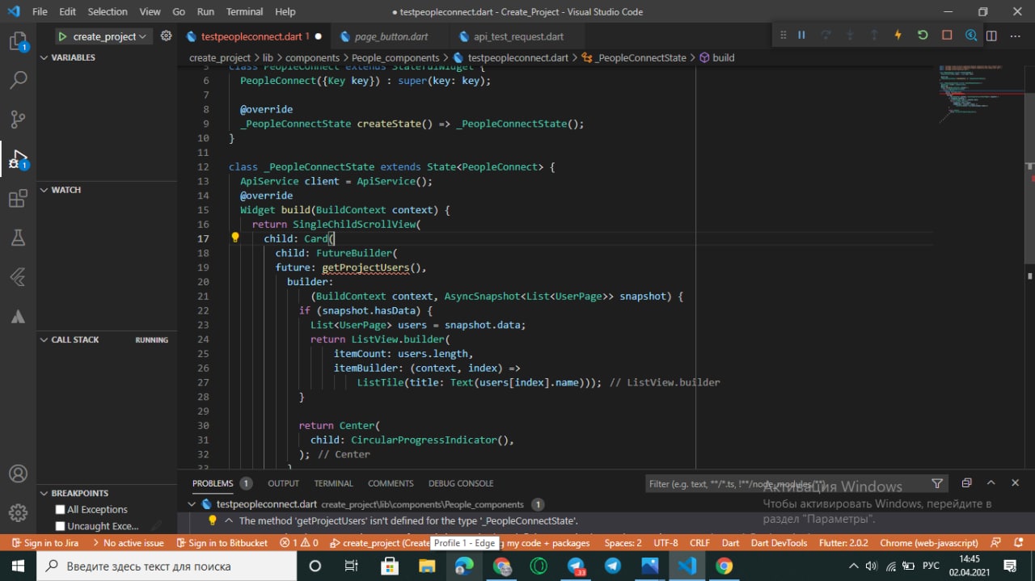Open launch.json via debug gear icon
The height and width of the screenshot is (581, 1035).
pos(166,36)
